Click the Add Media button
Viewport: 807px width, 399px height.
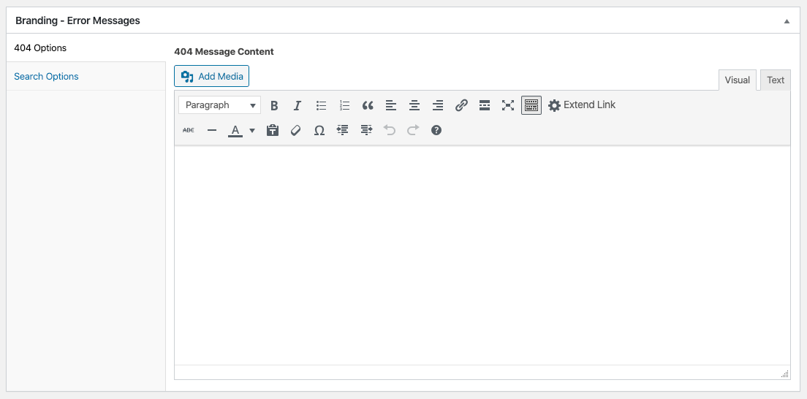(212, 76)
